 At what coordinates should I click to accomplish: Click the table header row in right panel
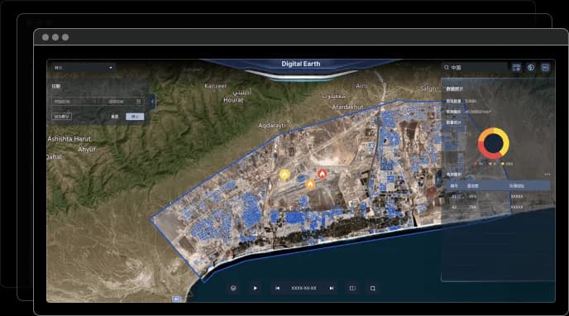pyautogui.click(x=498, y=186)
